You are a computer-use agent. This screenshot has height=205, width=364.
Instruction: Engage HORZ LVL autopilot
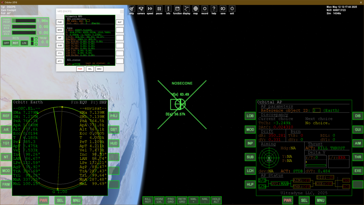[159, 200]
